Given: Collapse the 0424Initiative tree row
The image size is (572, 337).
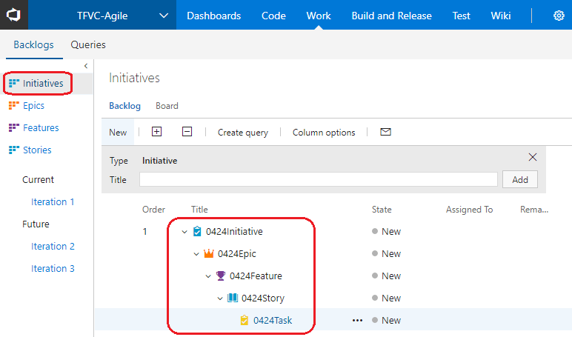Looking at the screenshot, I should 184,231.
